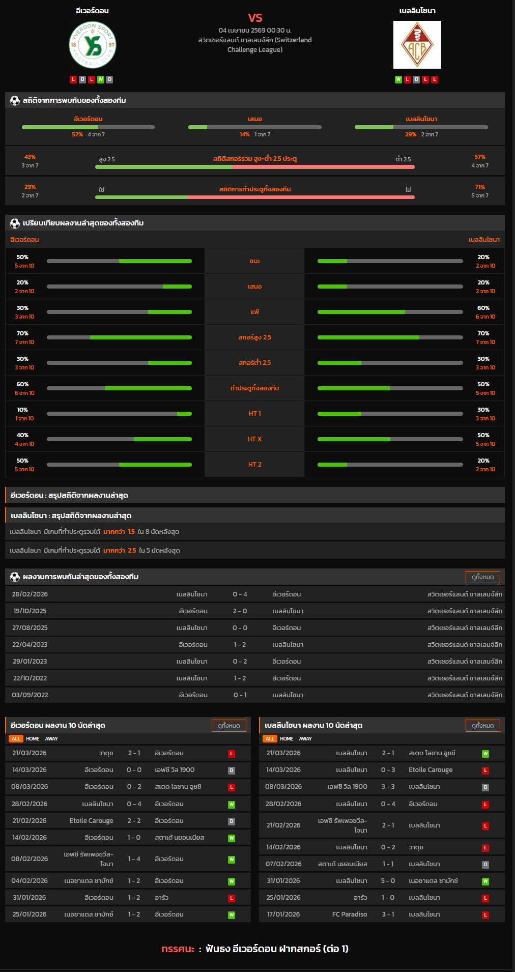Click soccer ball icon beside head-to-head statistics header
This screenshot has height=972, width=515.
(15, 101)
